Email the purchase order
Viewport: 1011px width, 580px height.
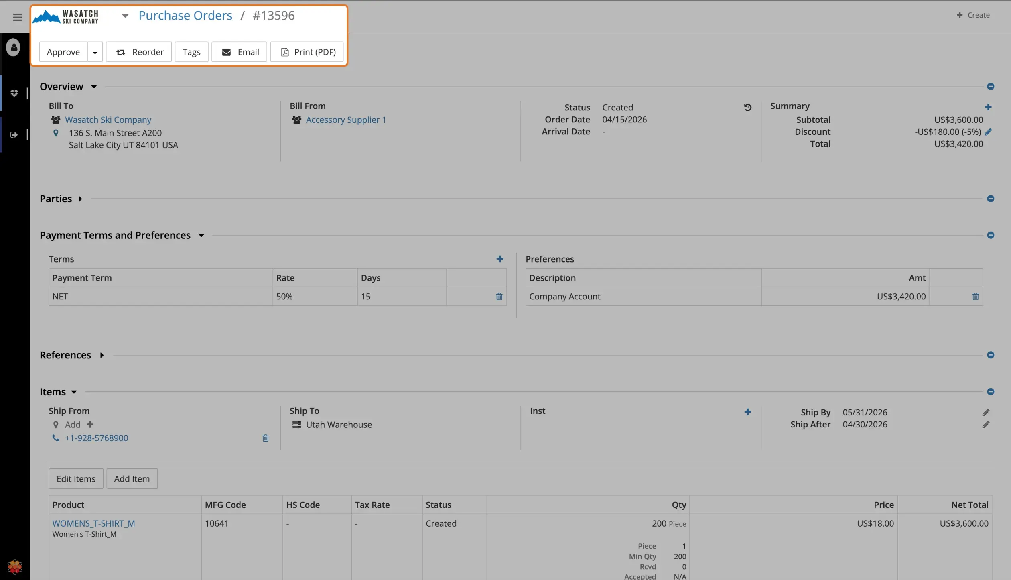click(x=240, y=52)
